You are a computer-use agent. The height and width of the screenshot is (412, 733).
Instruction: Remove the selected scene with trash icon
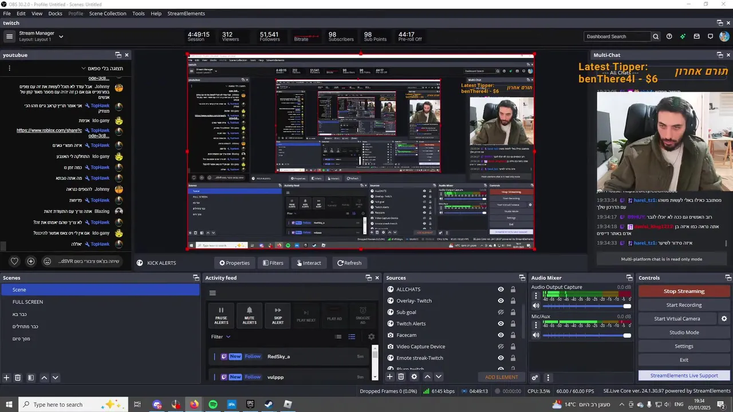18,378
